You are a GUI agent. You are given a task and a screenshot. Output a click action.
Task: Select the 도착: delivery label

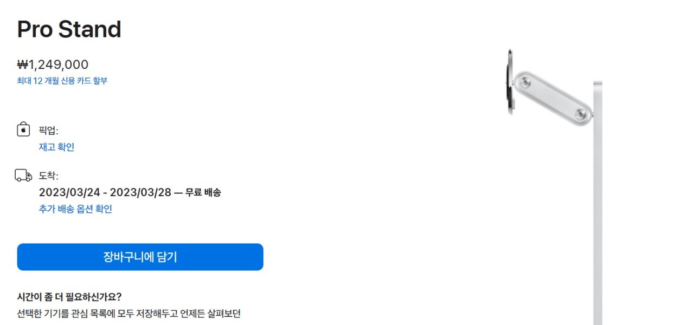click(48, 176)
